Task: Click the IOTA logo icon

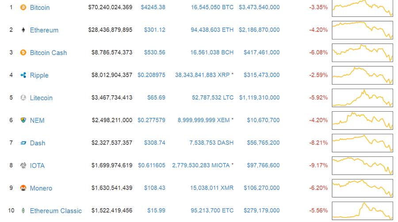Action: coord(23,166)
